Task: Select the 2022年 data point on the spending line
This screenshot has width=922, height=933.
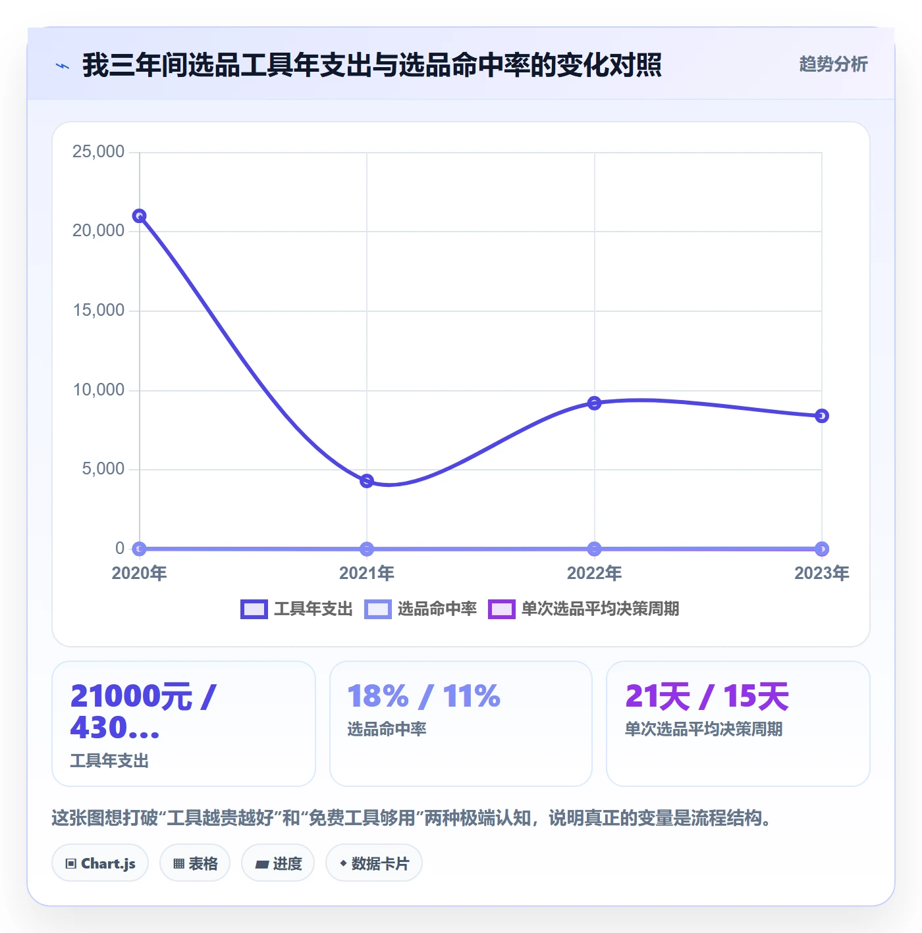Action: [x=594, y=403]
